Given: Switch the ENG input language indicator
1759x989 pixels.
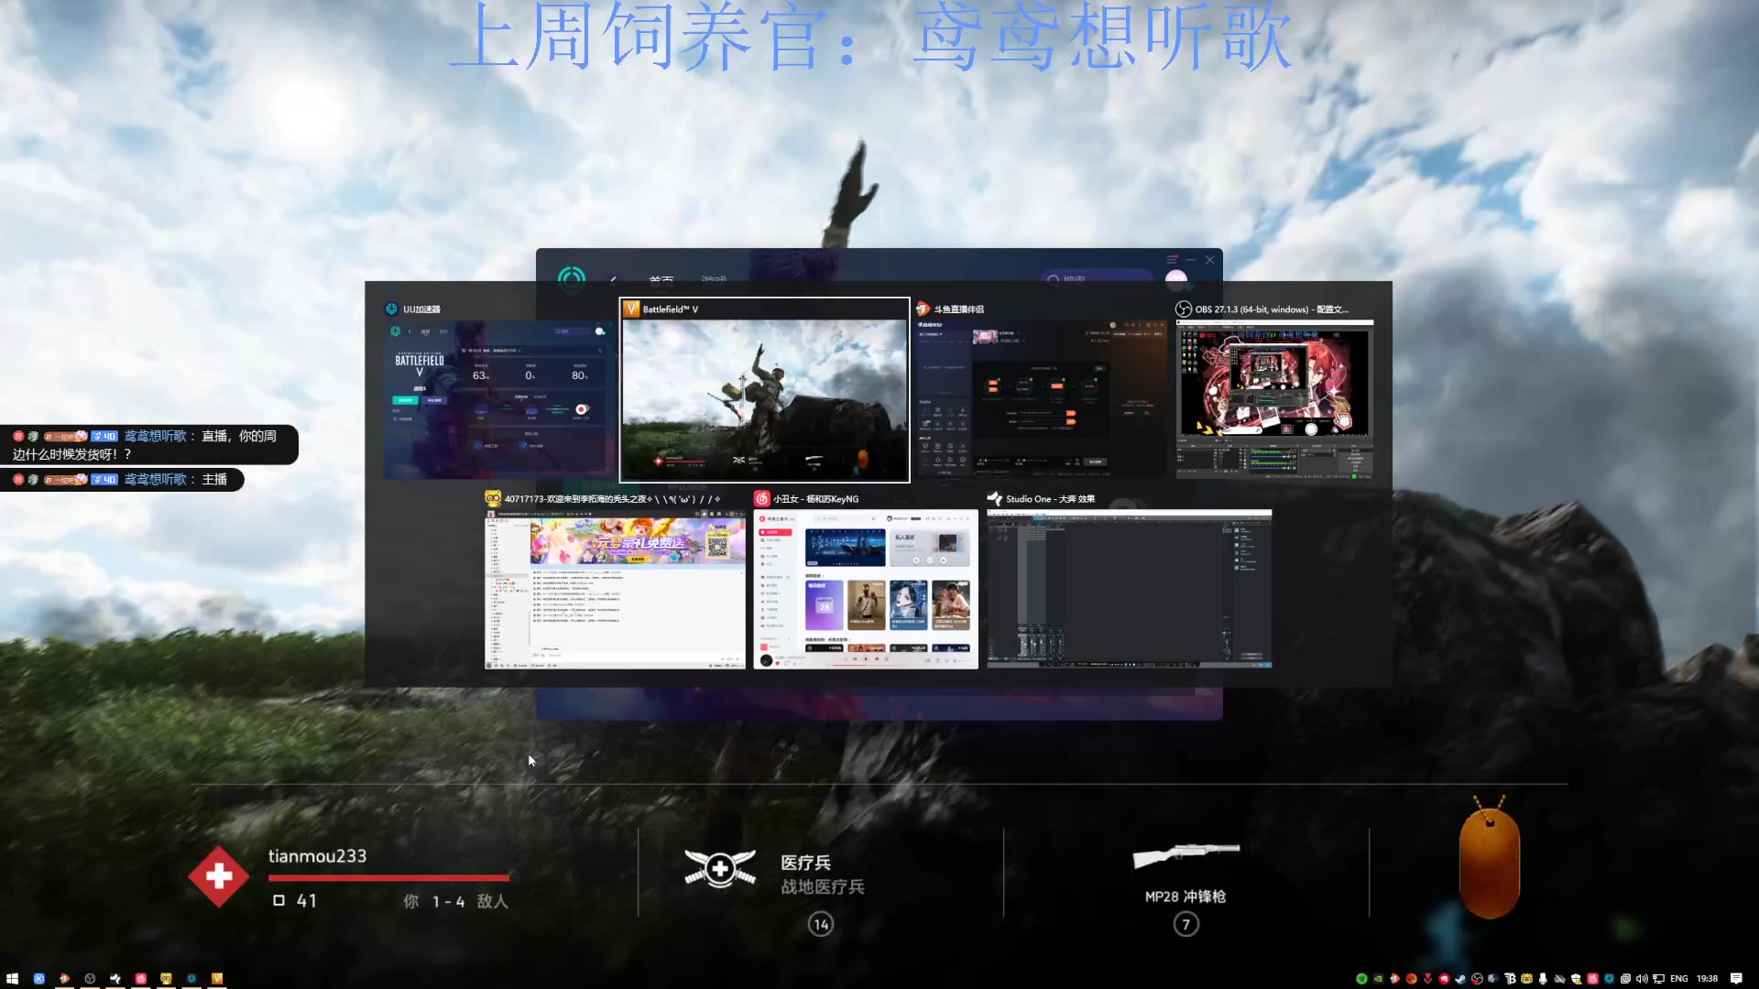Looking at the screenshot, I should click(x=1679, y=978).
